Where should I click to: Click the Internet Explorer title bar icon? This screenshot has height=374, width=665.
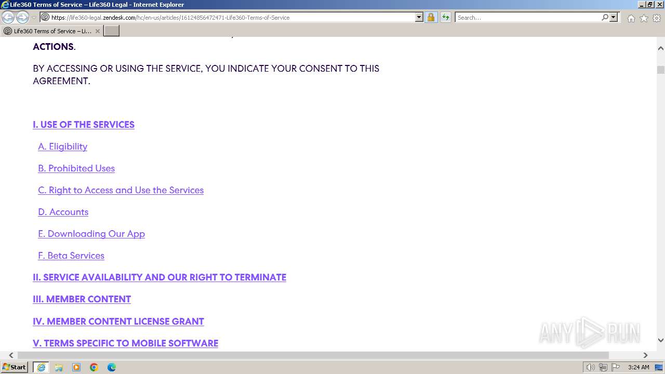5,5
